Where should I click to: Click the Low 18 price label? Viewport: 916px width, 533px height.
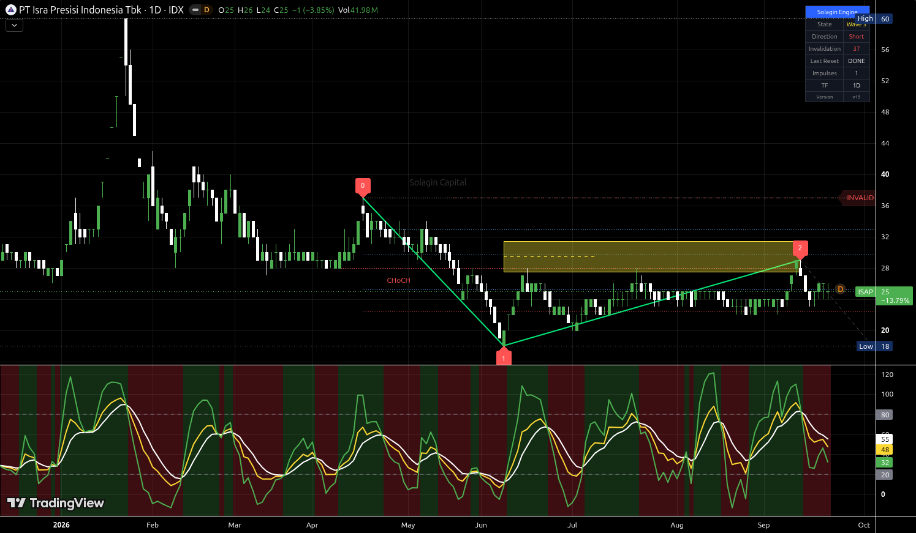point(875,346)
